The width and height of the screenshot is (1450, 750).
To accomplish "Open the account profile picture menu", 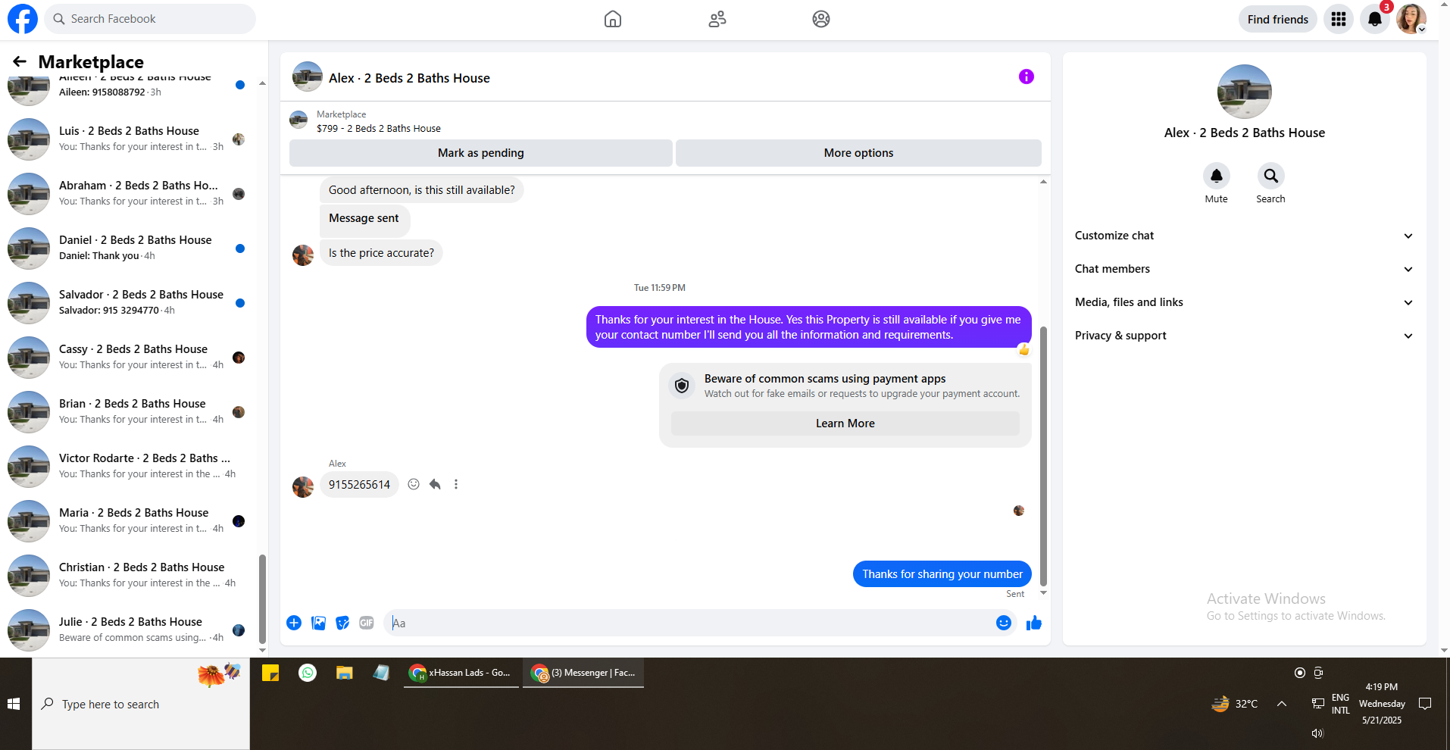I will [x=1411, y=19].
